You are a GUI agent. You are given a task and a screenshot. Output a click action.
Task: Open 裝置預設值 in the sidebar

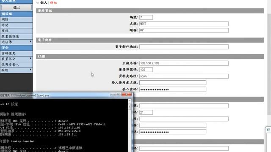pyautogui.click(x=16, y=36)
